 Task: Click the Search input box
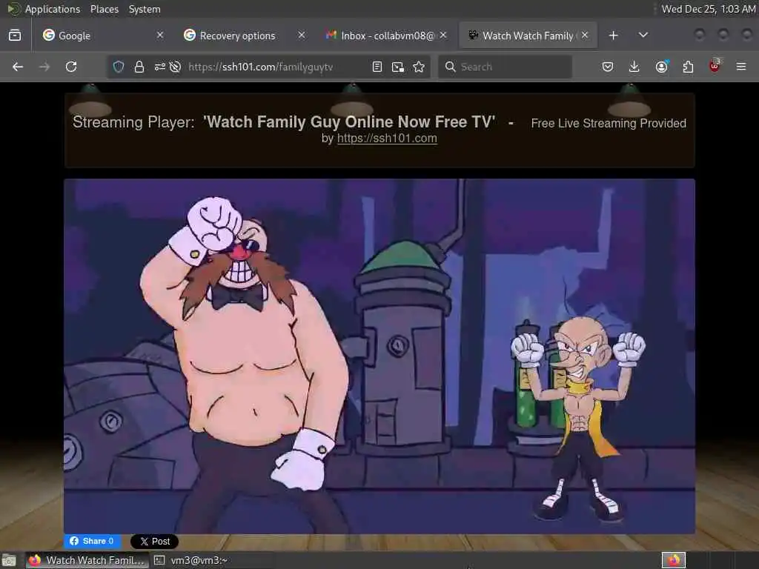click(x=505, y=67)
